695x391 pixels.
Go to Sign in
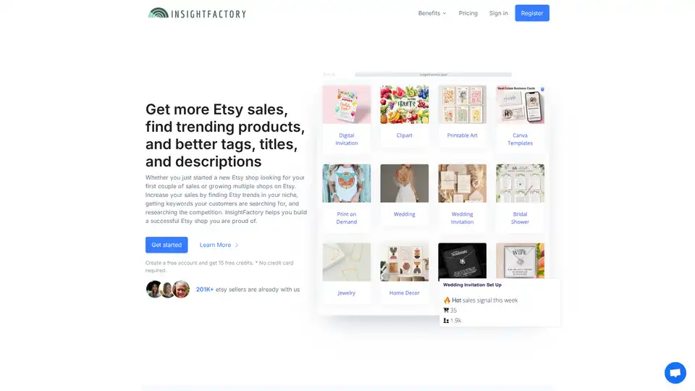tap(498, 13)
